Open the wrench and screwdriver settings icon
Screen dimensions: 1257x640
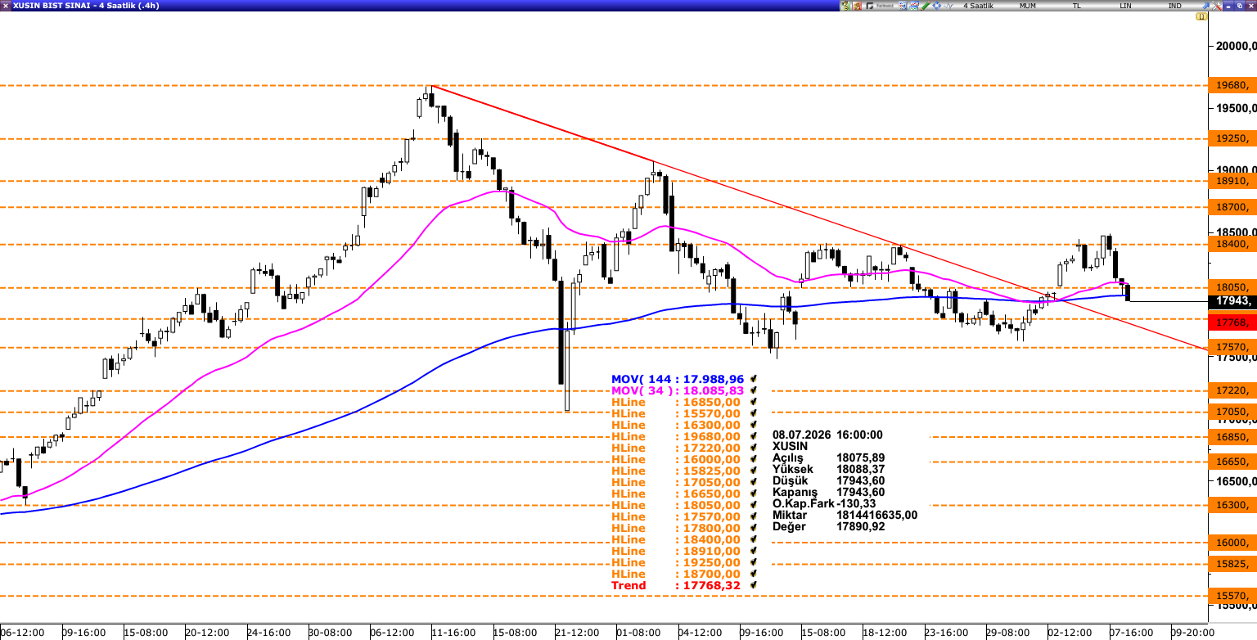click(x=1217, y=6)
